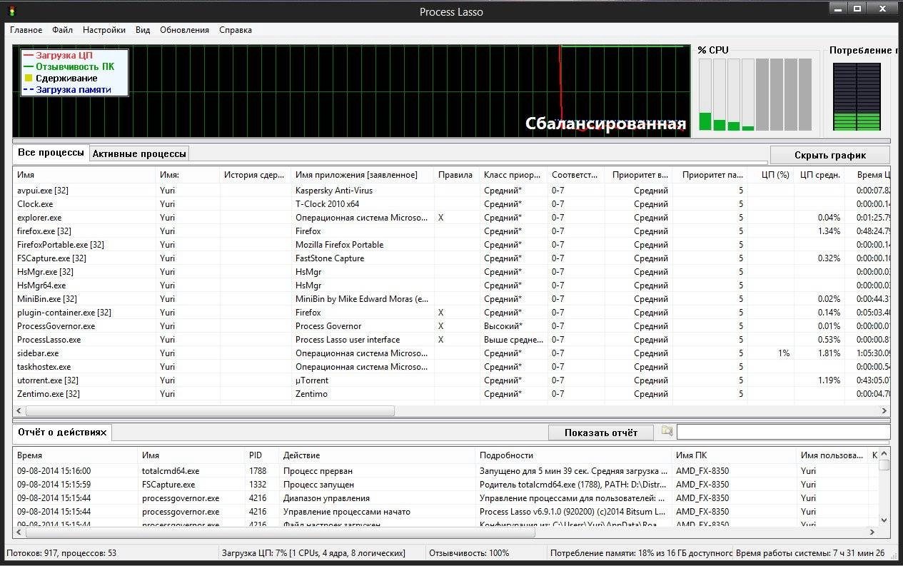Click Потребление памяти: 18% status entry
The image size is (903, 566).
click(640, 553)
